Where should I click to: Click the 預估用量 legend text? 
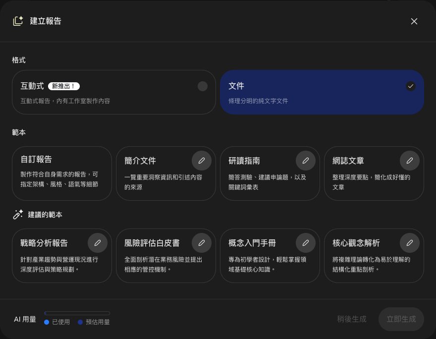pyautogui.click(x=98, y=322)
